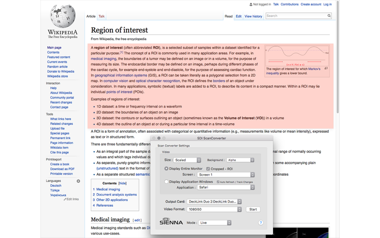Image resolution: width=380 pixels, height=238 pixels.
Task: Select Display Application Windows option
Action: 166,182
